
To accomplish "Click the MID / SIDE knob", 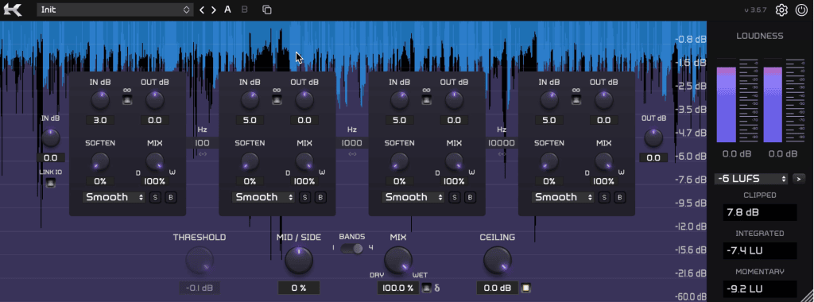I will click(299, 261).
